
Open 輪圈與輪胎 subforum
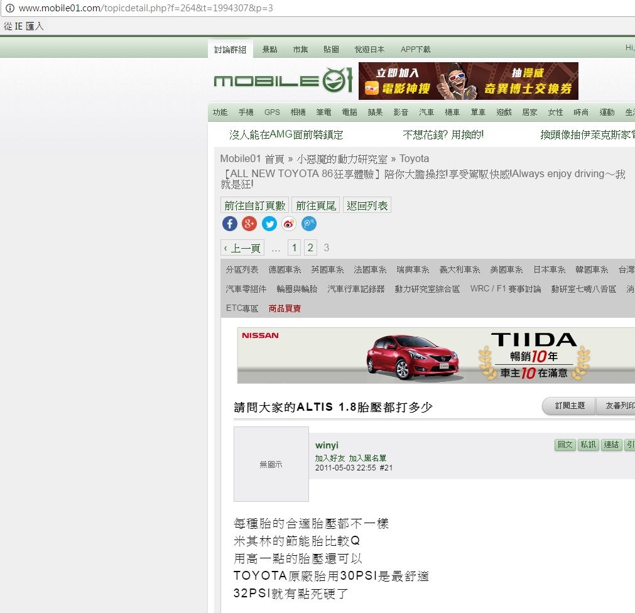(x=297, y=289)
